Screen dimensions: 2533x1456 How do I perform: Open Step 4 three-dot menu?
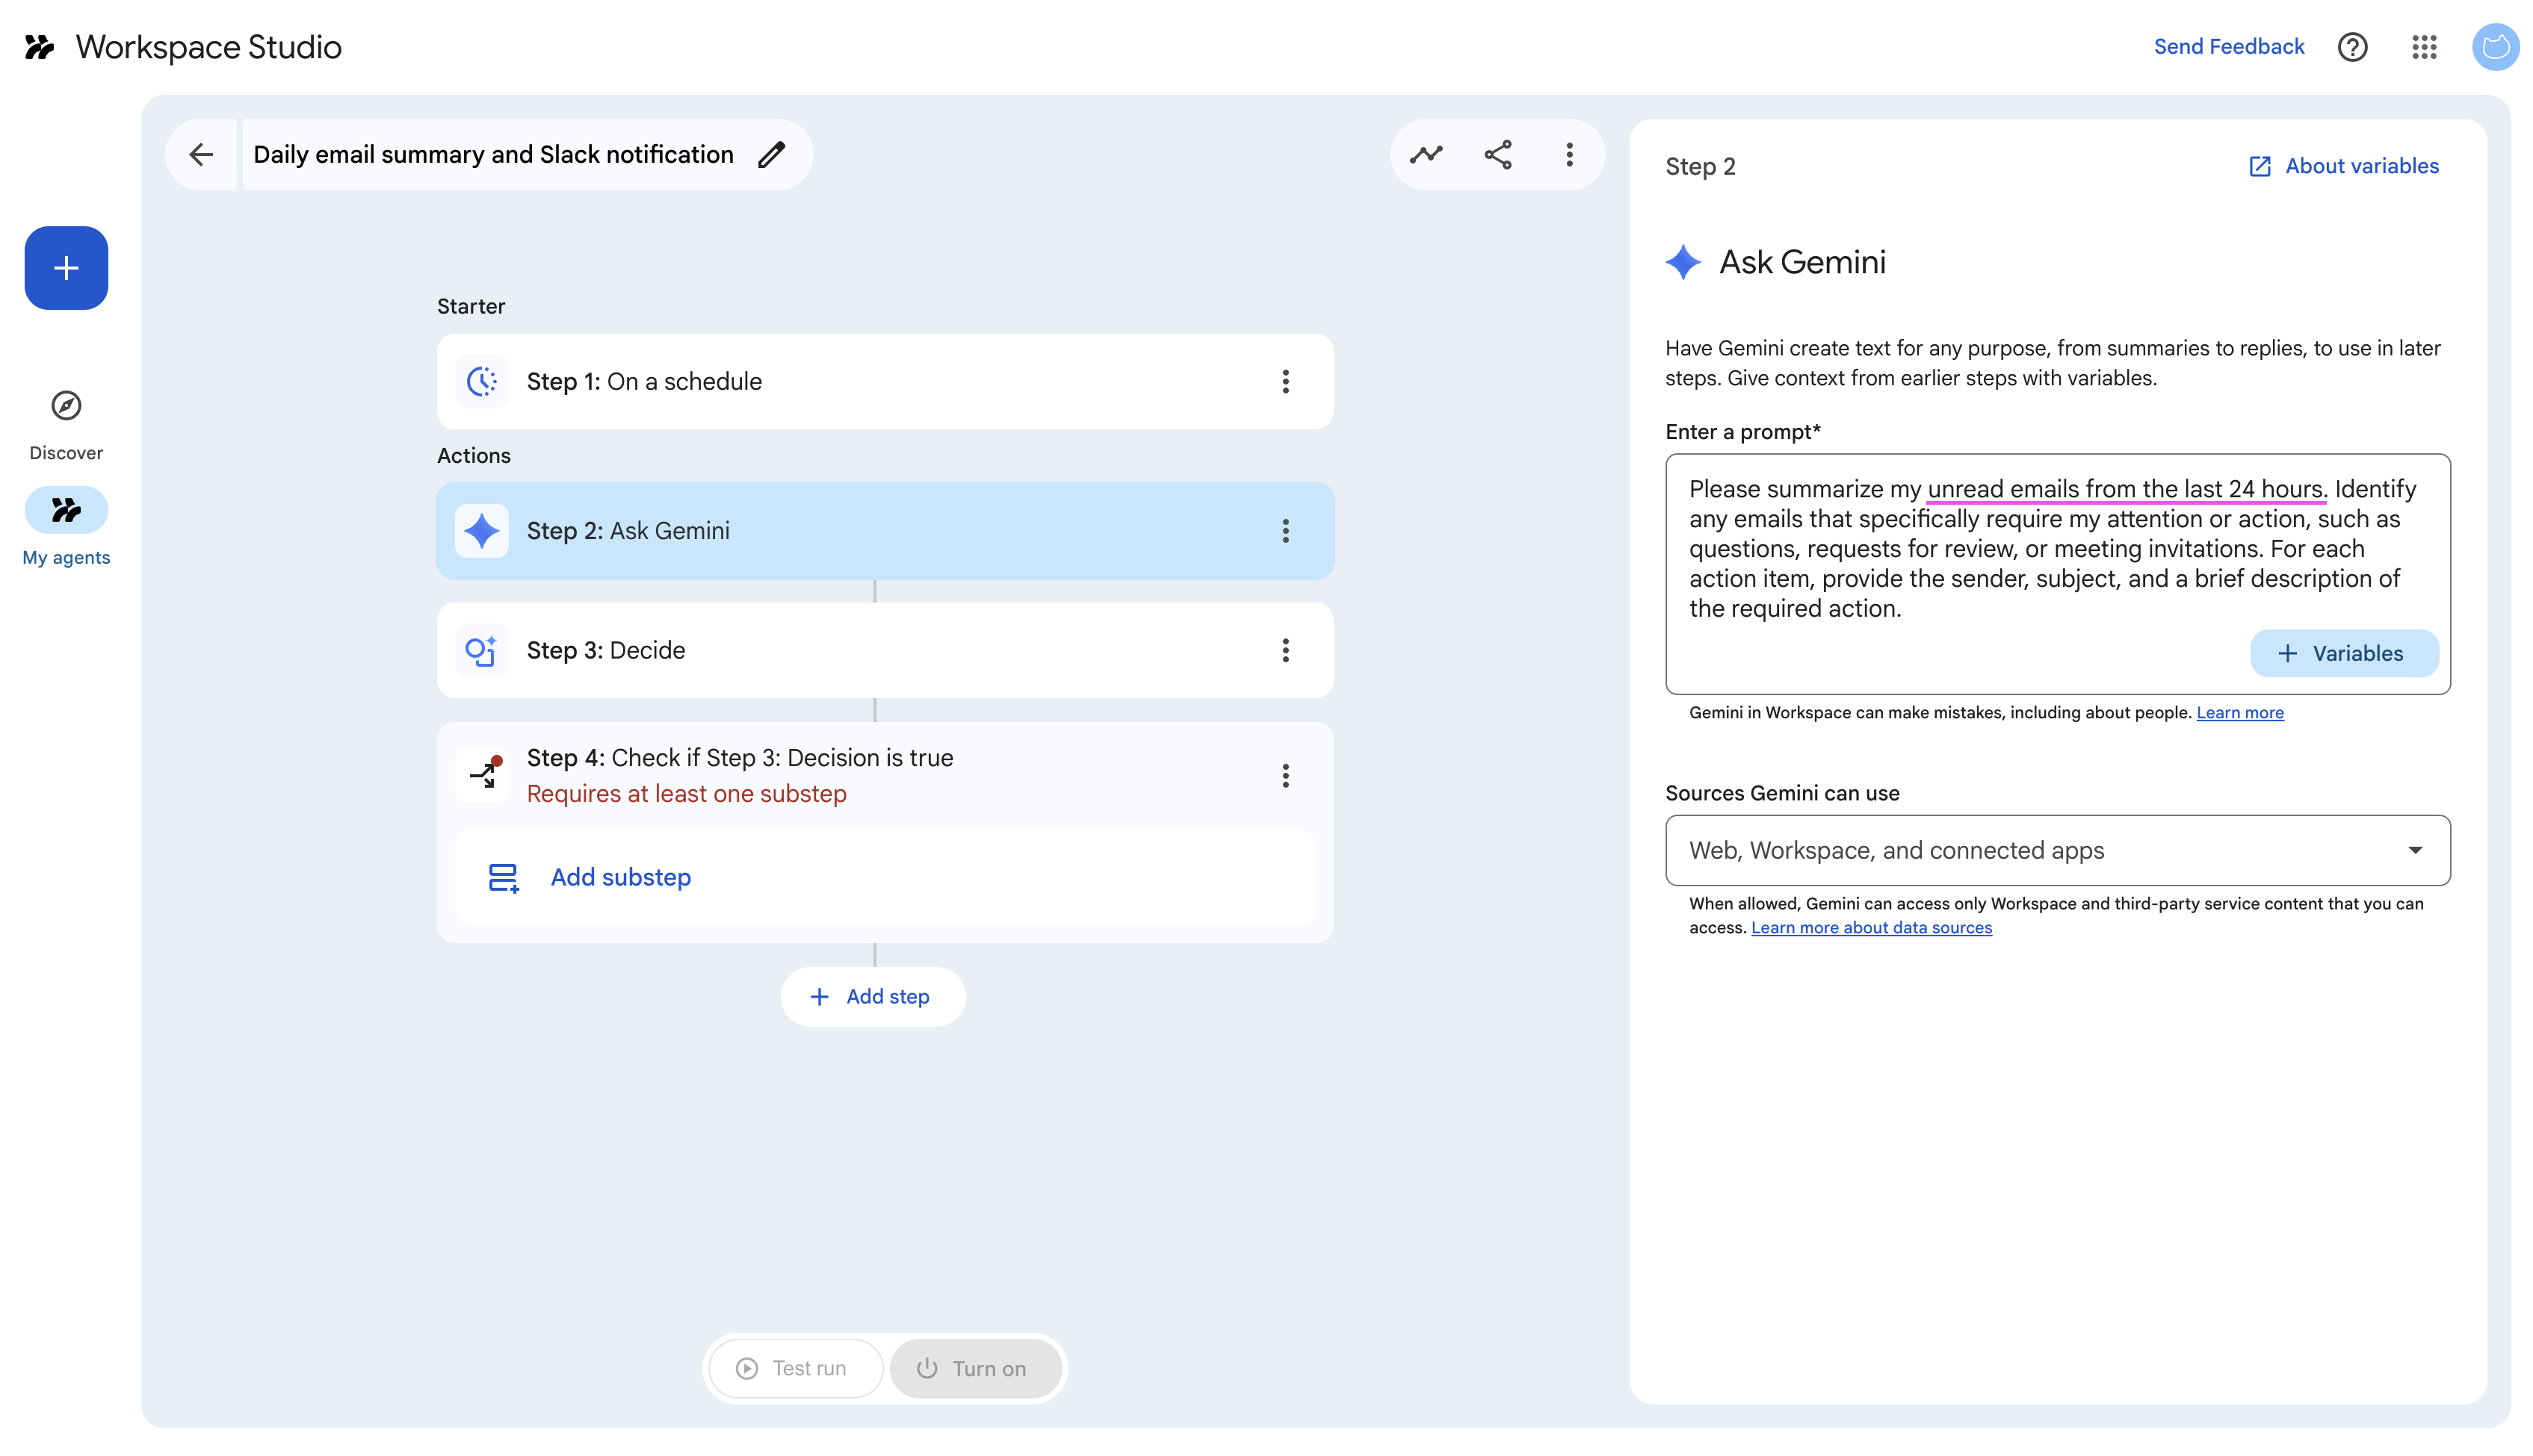point(1285,775)
